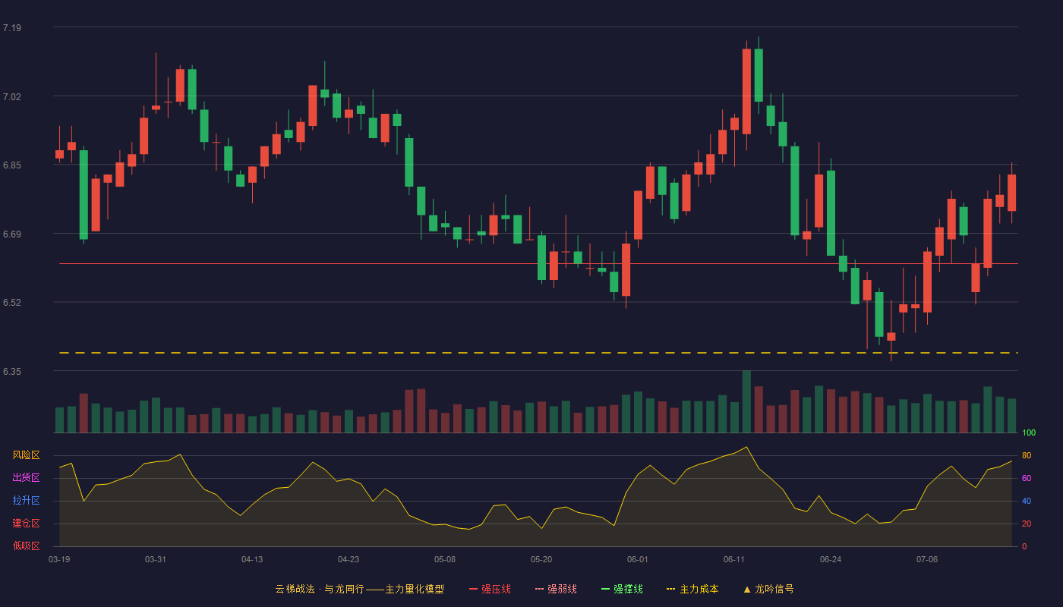Screen dimensions: 1063x607
Task: Click the 06-11 date label
Action: tap(734, 559)
